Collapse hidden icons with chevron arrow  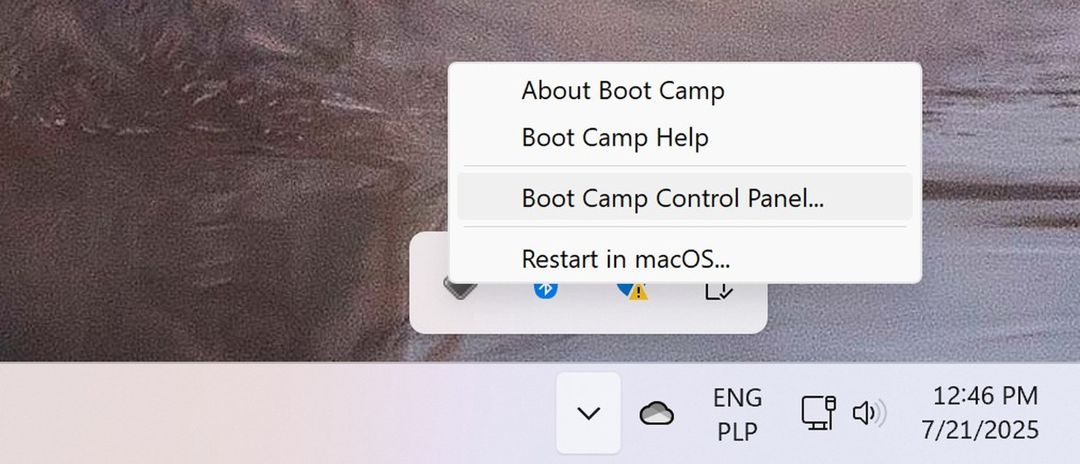pyautogui.click(x=588, y=413)
